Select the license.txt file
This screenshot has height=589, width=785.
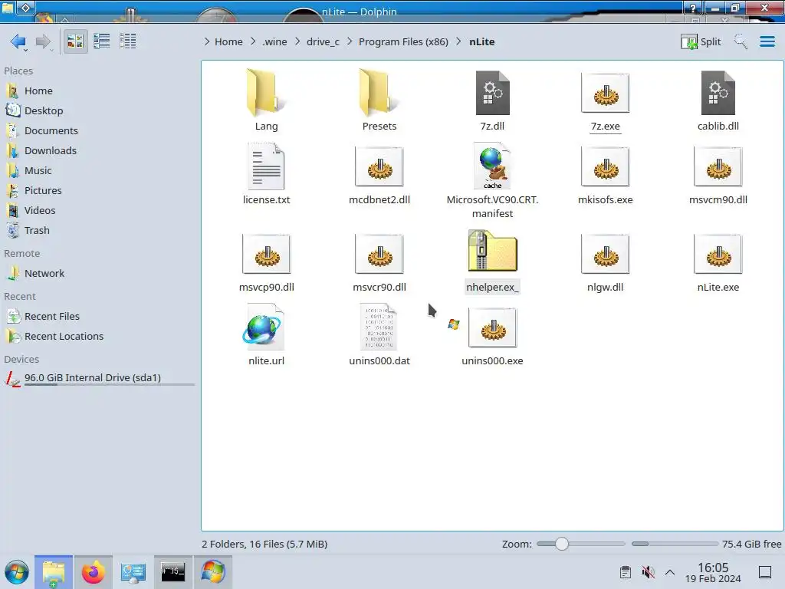tap(266, 174)
